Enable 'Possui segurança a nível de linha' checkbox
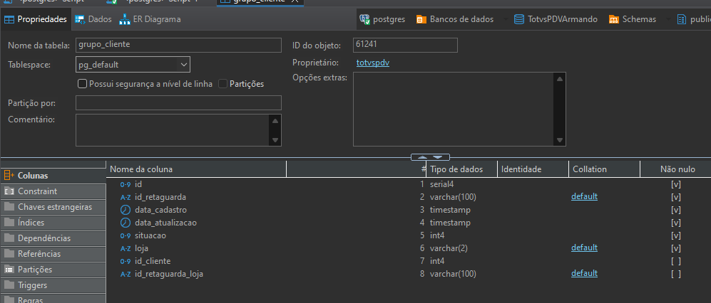Image resolution: width=711 pixels, height=303 pixels. (x=82, y=84)
